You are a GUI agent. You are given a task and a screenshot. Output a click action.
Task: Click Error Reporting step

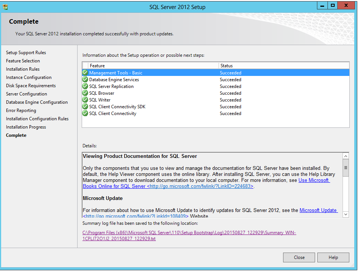pyautogui.click(x=21, y=111)
